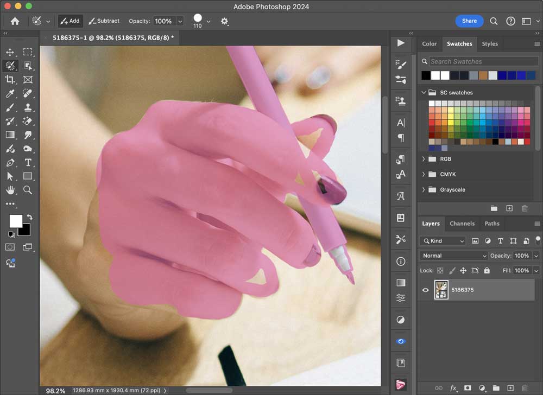Select the Horizontal Type tool
This screenshot has width=543, height=395.
coord(28,163)
